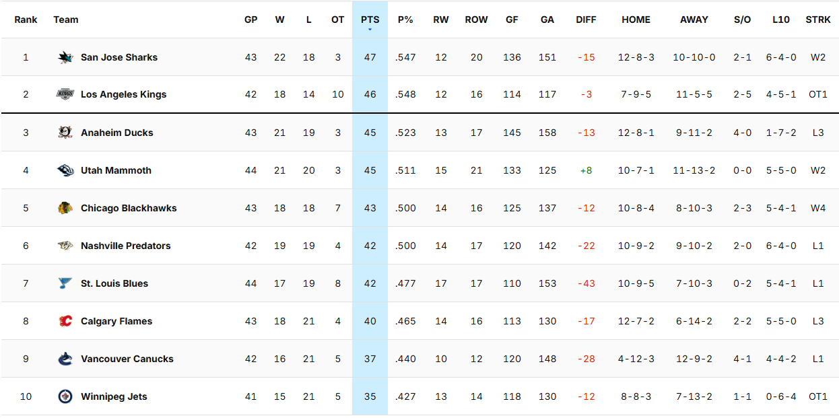Image resolution: width=839 pixels, height=418 pixels.
Task: Click the San Jose Sharks logo icon
Action: [x=65, y=57]
